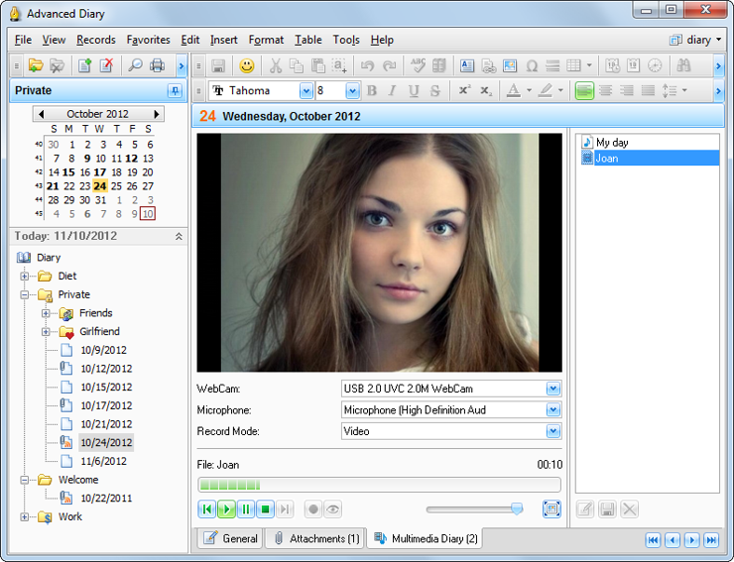This screenshot has width=734, height=562.
Task: Click the print icon in left toolbar
Action: click(x=157, y=65)
